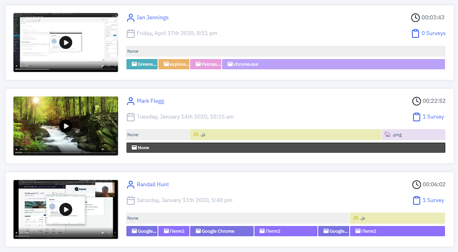Select the pink Paircas... app segment
Image resolution: width=458 pixels, height=252 pixels.
coord(206,64)
